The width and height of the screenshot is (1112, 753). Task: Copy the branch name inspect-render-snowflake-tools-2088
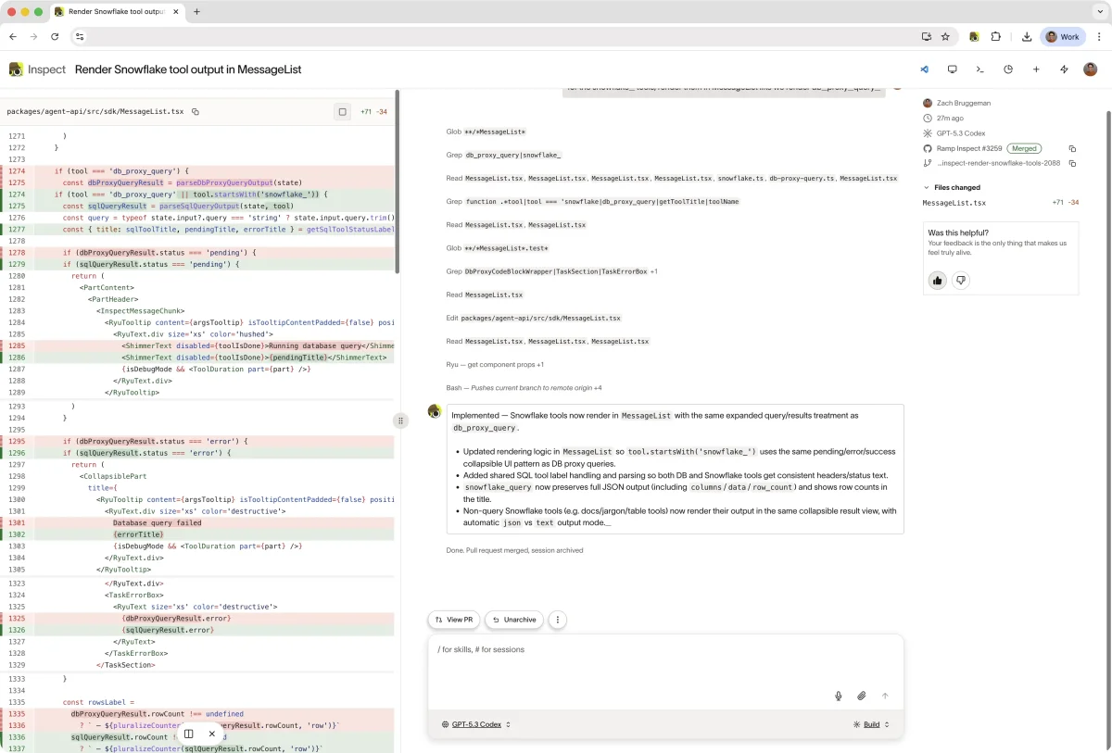point(1072,163)
